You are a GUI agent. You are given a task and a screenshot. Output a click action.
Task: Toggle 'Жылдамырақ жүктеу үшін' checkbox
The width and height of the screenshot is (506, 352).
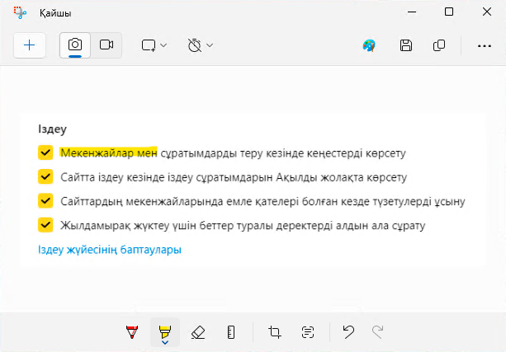click(45, 224)
